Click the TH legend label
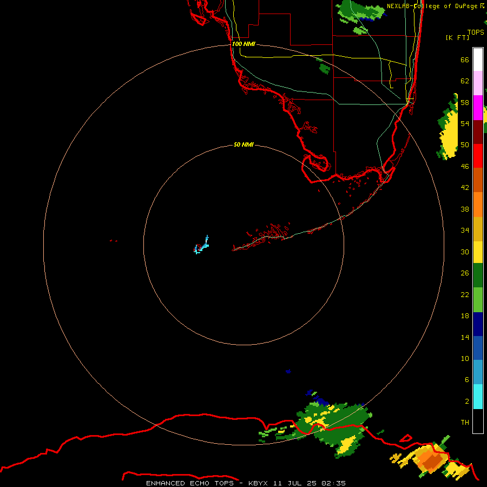The image size is (487, 487). tap(465, 423)
